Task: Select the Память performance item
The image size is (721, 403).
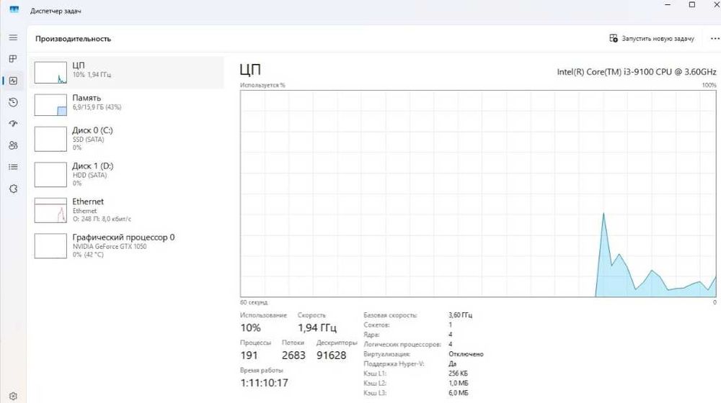Action: click(127, 104)
